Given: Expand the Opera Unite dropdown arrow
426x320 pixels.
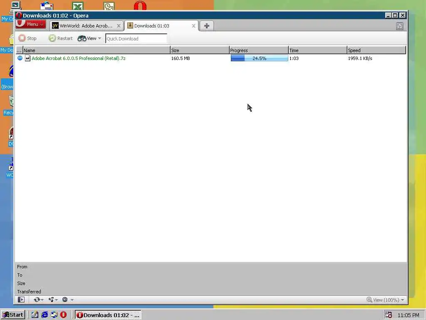Looking at the screenshot, I should [x=57, y=300].
